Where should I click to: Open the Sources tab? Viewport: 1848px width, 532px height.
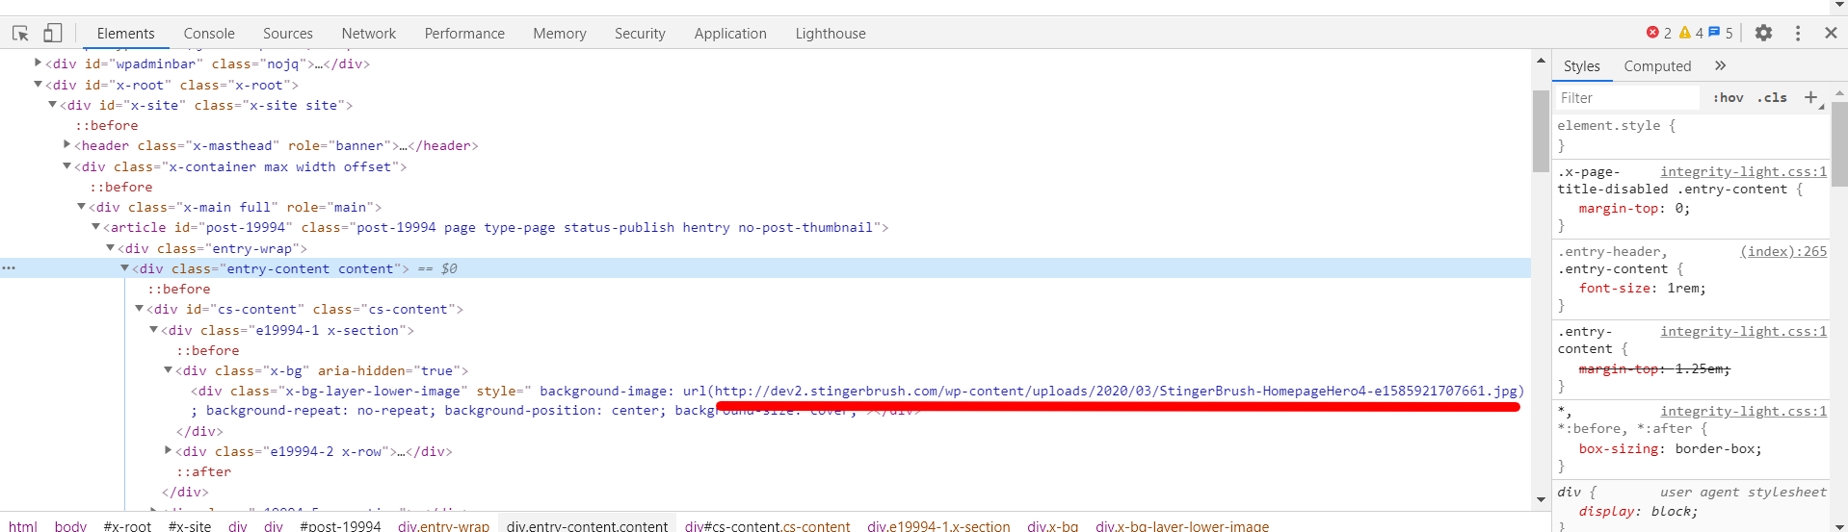pos(288,33)
